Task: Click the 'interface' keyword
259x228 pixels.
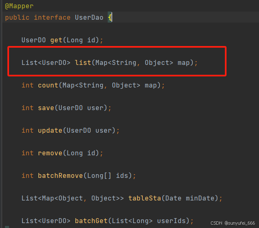Action: click(x=52, y=18)
